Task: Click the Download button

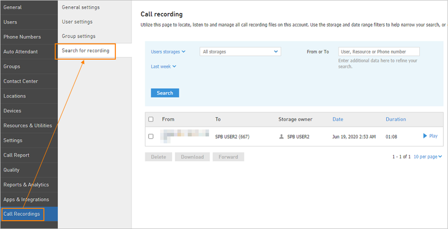Action: pos(192,157)
